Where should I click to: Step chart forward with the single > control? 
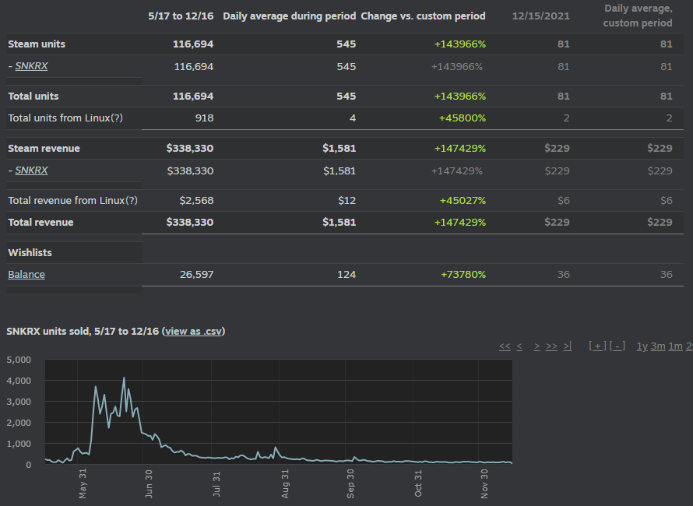pos(537,346)
